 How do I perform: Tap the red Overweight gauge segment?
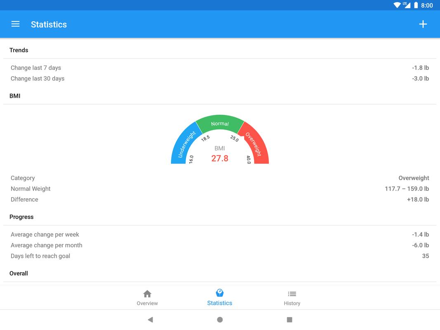click(x=255, y=144)
